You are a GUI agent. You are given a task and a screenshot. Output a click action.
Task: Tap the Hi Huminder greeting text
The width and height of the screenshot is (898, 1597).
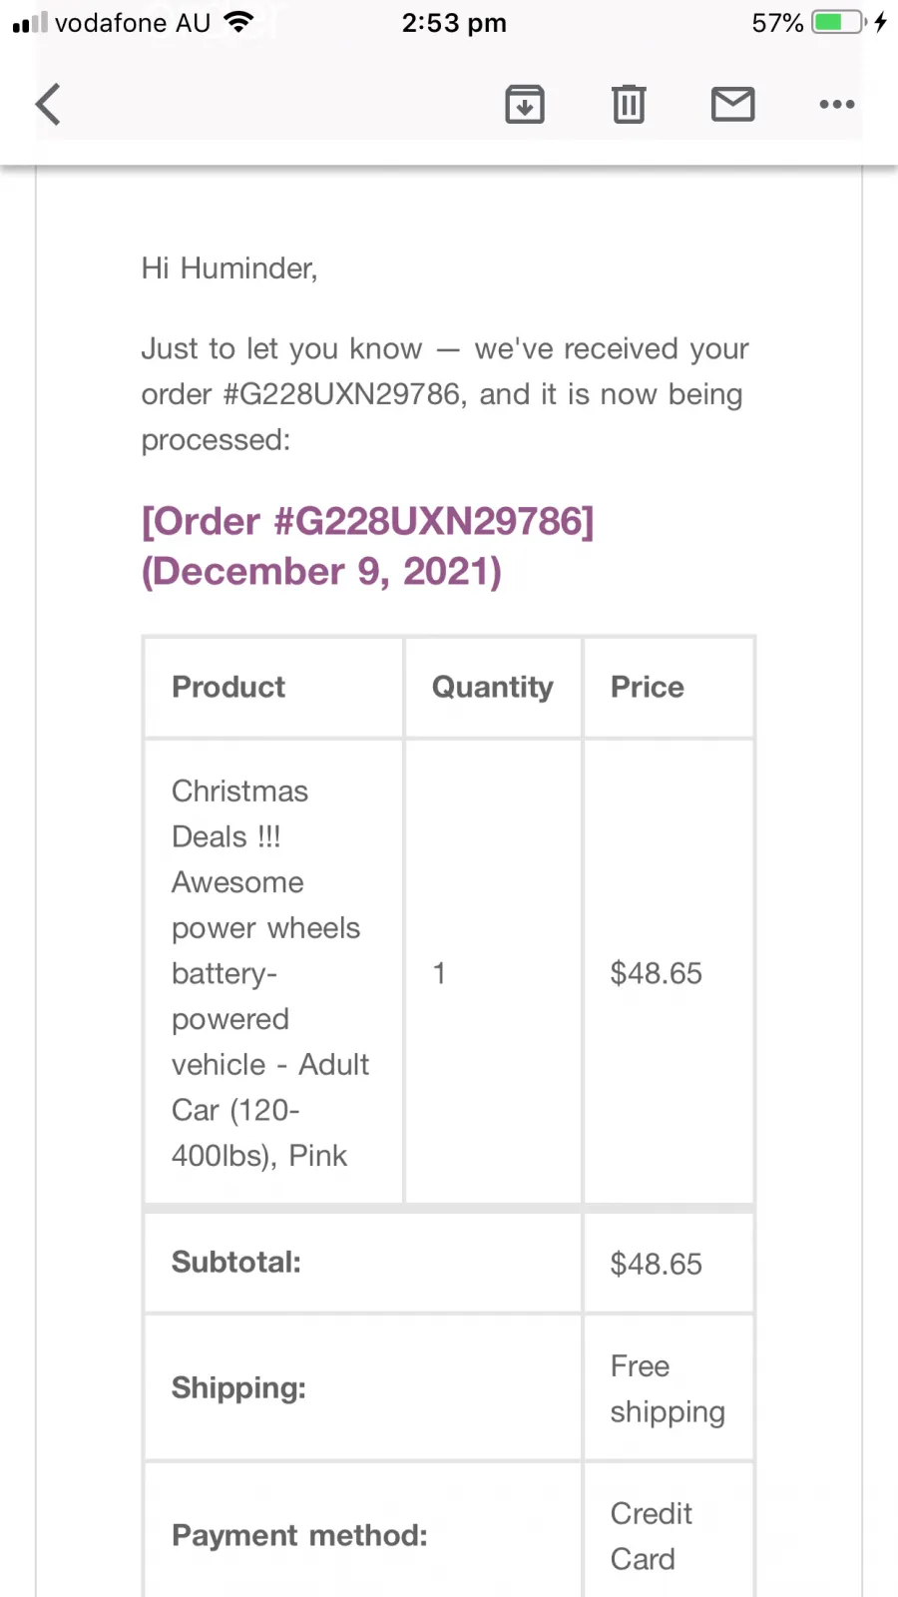coord(229,267)
